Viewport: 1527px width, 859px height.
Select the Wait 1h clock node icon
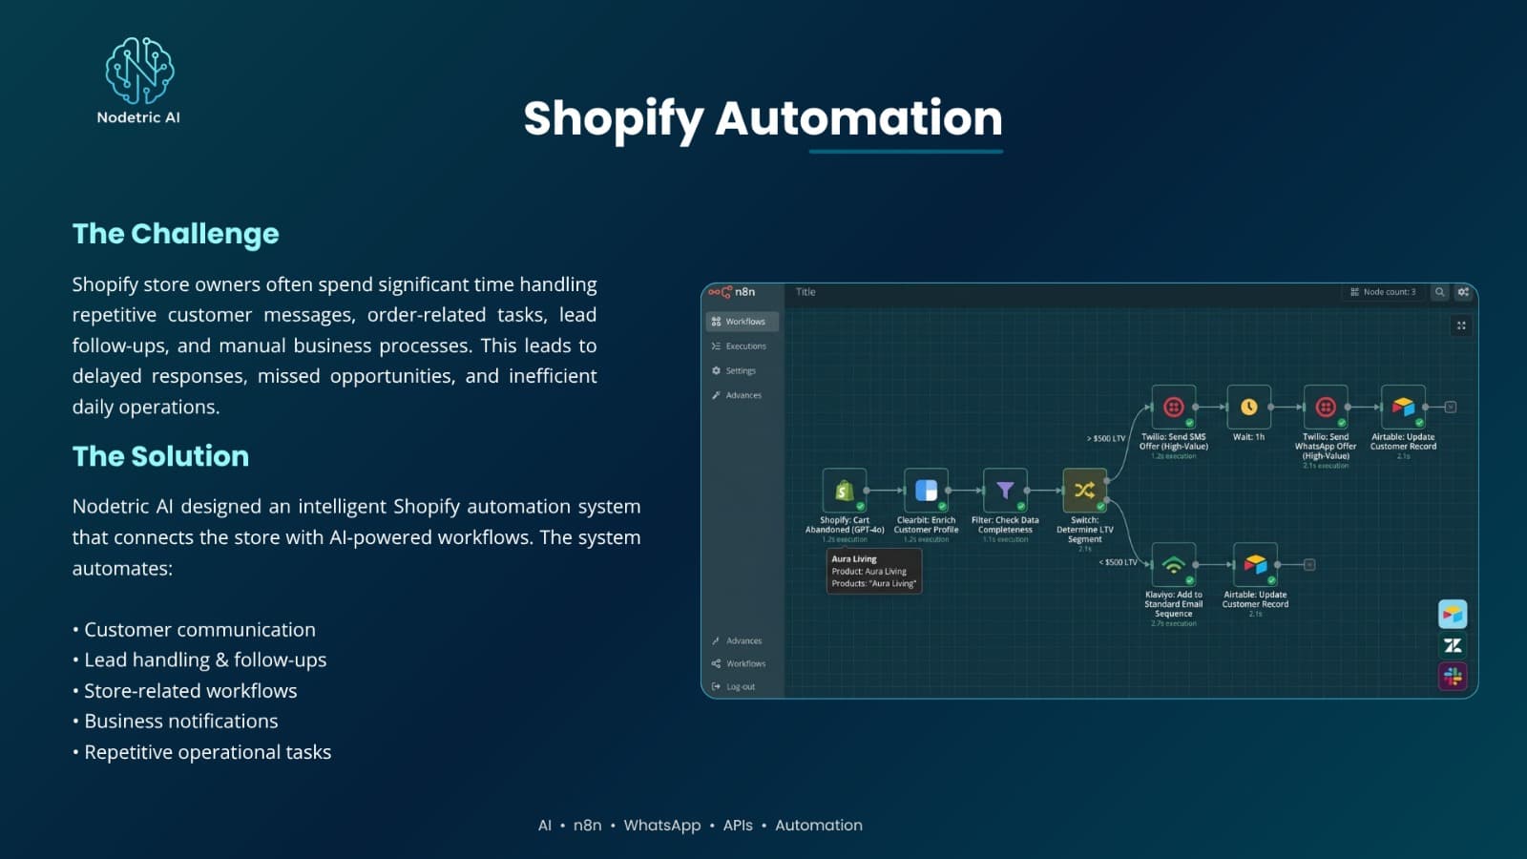click(1248, 408)
